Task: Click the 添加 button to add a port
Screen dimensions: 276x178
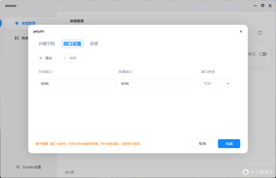Action: [46, 58]
